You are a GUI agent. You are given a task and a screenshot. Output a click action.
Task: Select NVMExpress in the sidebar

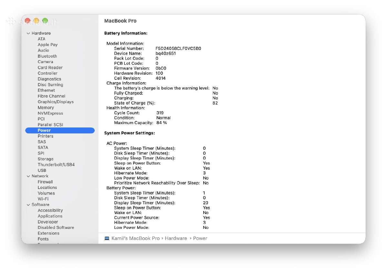coord(50,113)
